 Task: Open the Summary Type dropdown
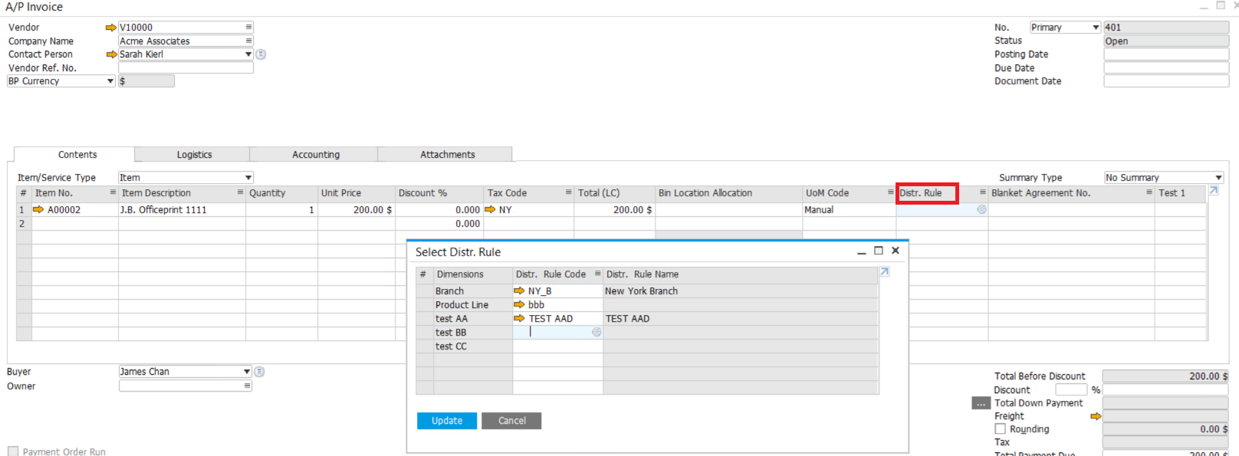(1218, 178)
